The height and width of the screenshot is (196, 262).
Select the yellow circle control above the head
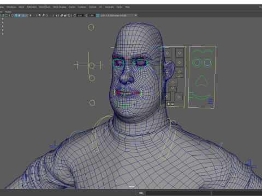coord(91,27)
